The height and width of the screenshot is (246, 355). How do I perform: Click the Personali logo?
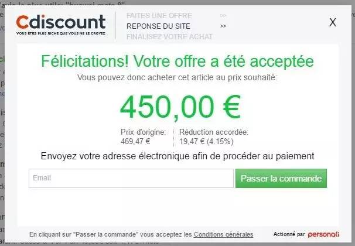pos(323,234)
